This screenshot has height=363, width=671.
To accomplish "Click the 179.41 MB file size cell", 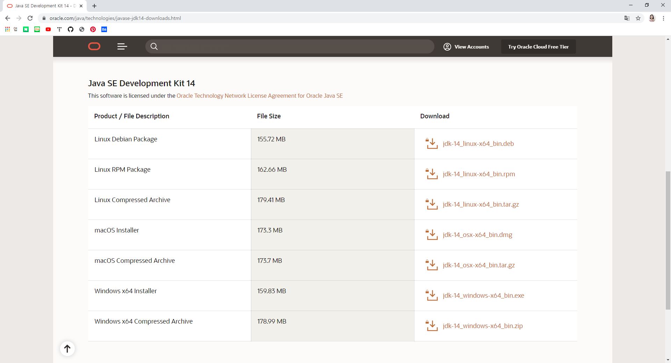I will point(332,205).
